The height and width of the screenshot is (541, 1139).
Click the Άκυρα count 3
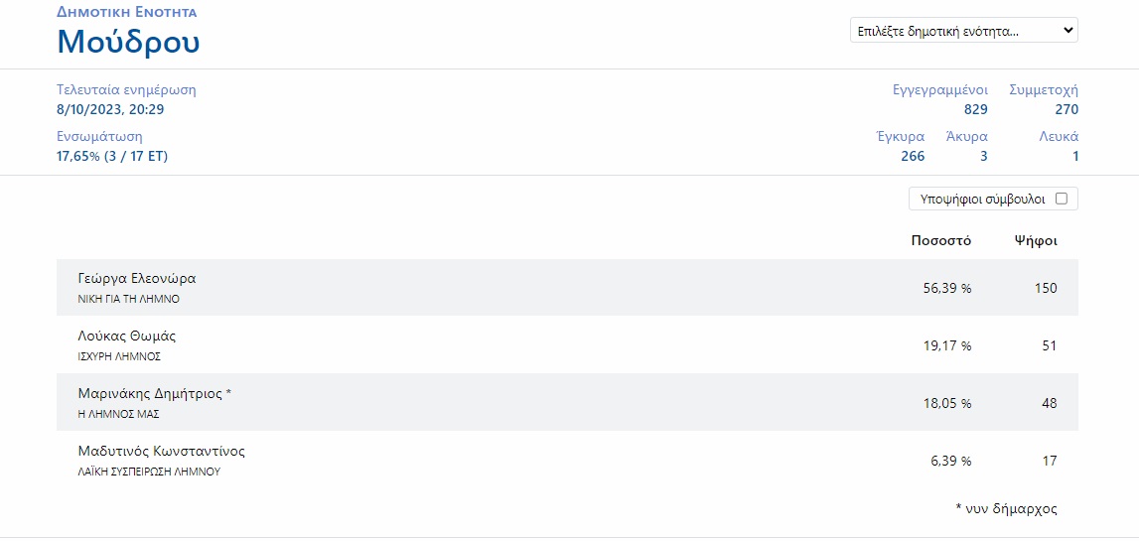983,156
